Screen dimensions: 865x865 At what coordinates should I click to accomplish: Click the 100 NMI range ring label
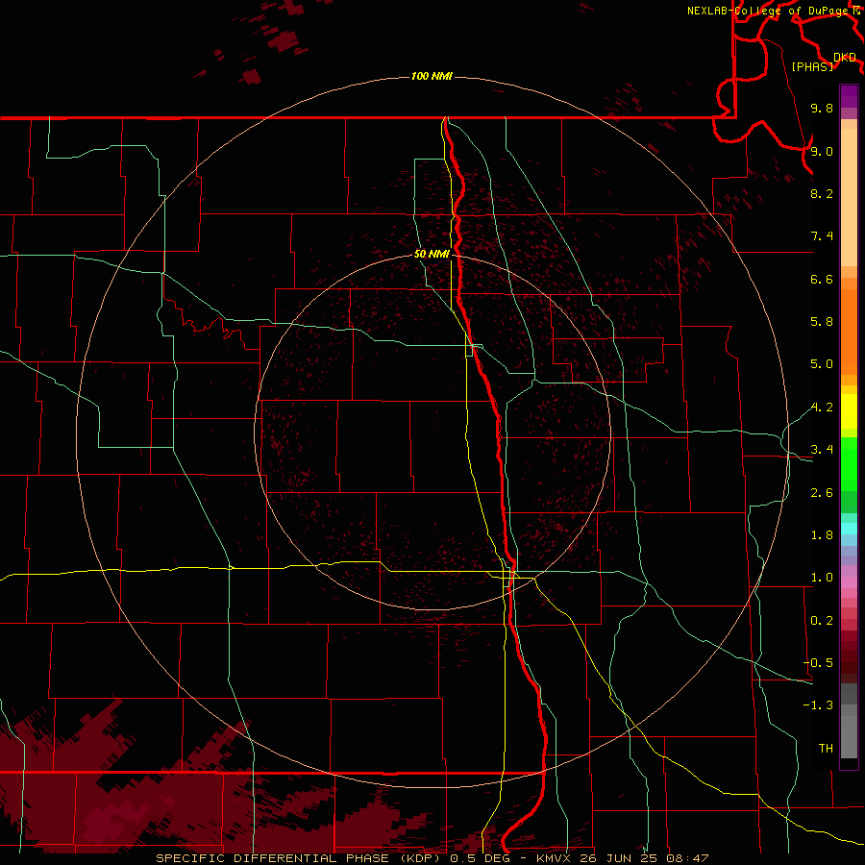432,76
